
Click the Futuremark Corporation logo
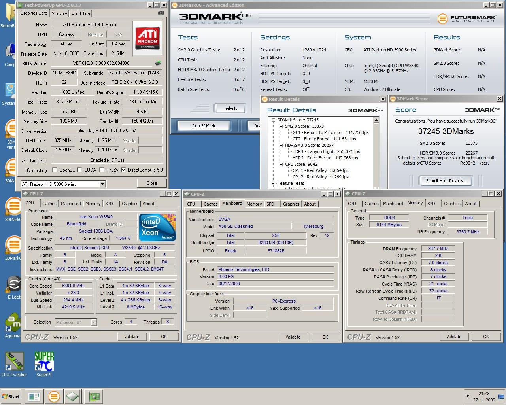(466, 19)
